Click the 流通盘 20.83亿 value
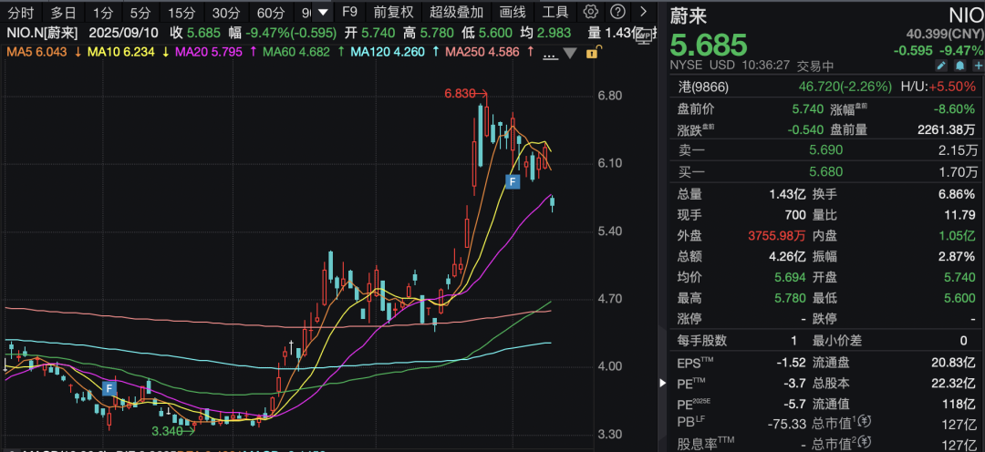The height and width of the screenshot is (452, 985). coord(954,362)
